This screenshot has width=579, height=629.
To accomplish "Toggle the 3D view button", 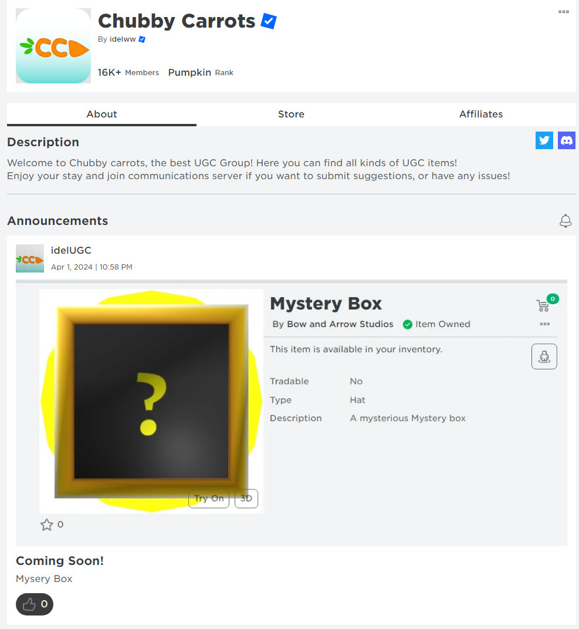I will click(x=246, y=498).
